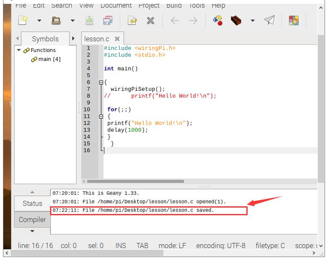Click the Compile current file icon
This screenshot has height=260, width=328.
click(218, 20)
